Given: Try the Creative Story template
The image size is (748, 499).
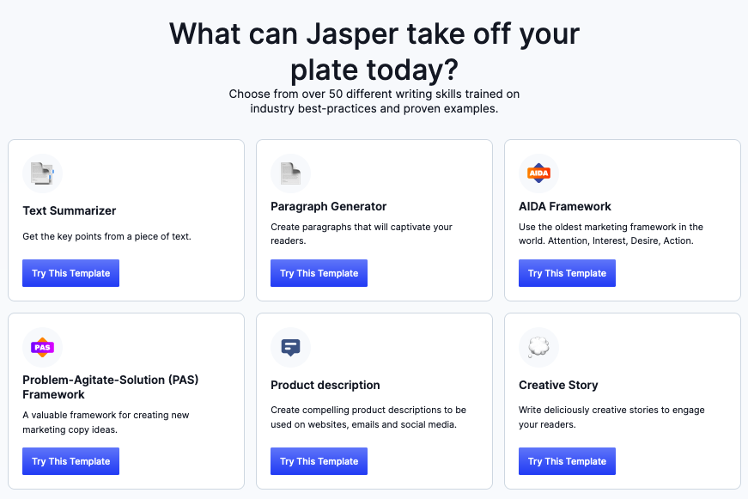Looking at the screenshot, I should pos(567,461).
